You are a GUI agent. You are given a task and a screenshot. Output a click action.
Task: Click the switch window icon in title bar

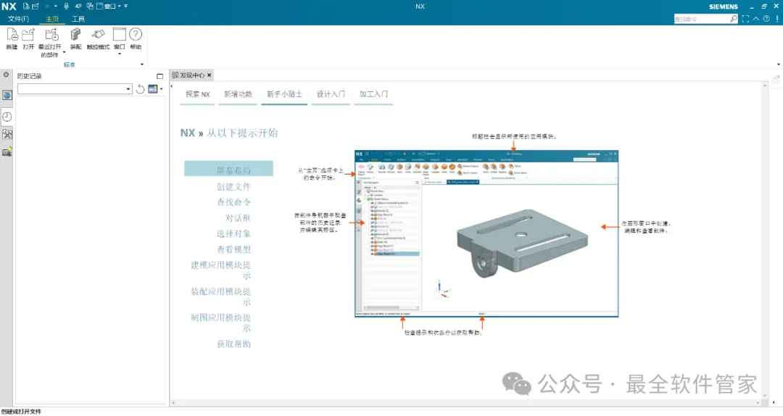(90, 6)
